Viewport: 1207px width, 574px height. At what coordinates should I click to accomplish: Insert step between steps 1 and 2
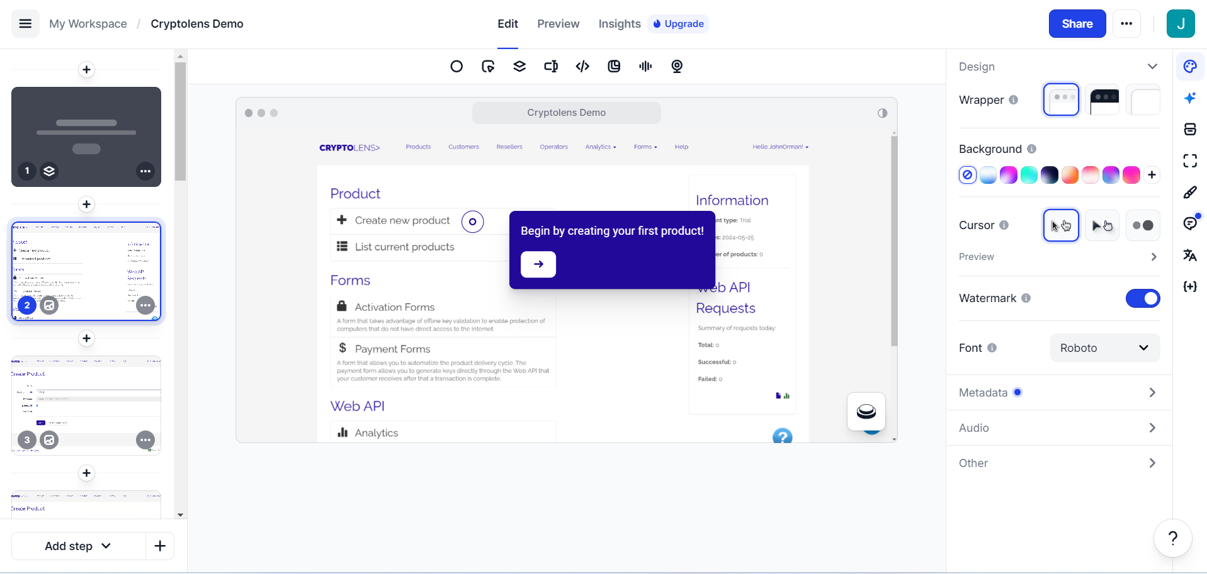click(87, 205)
